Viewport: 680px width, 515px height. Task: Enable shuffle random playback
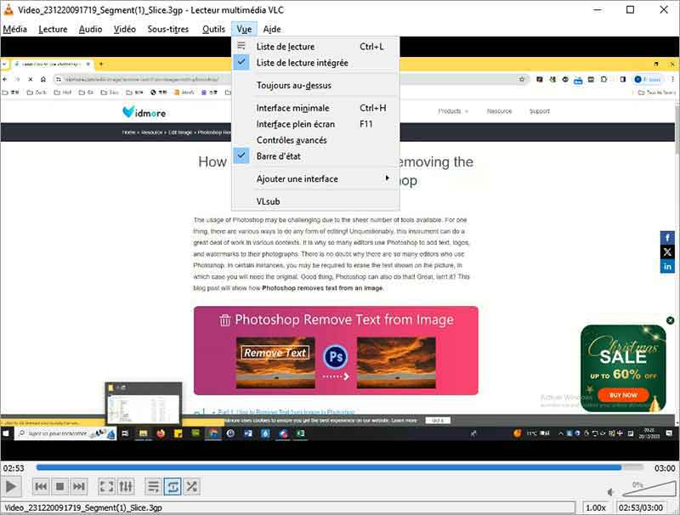(x=192, y=486)
